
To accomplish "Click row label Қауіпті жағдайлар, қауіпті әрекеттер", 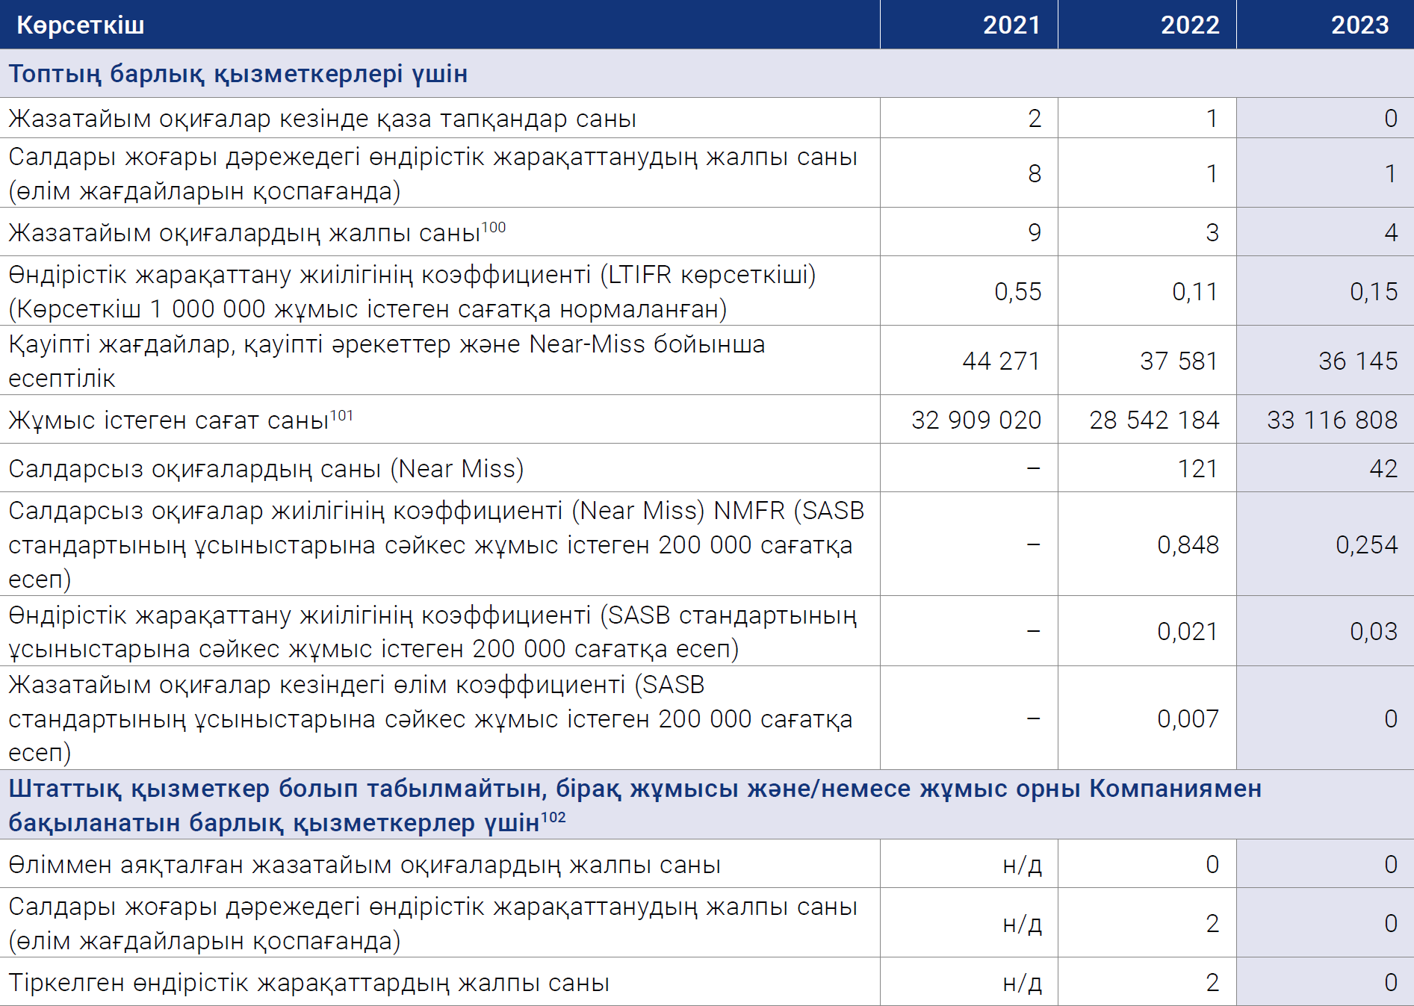I will point(386,361).
